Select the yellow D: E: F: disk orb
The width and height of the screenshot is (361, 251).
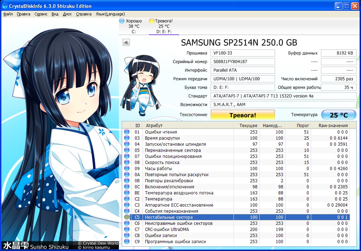[152, 21]
